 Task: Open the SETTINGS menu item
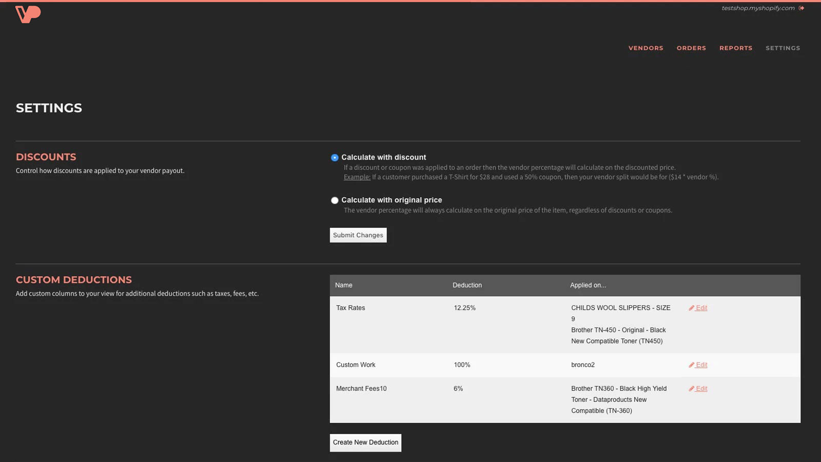[x=783, y=48]
